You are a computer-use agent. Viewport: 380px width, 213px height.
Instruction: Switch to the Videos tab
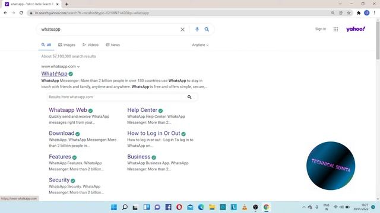[x=90, y=45]
